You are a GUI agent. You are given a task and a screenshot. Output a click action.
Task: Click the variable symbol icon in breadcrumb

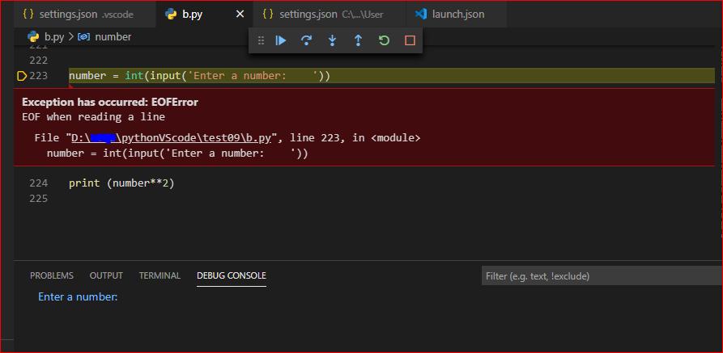[84, 37]
